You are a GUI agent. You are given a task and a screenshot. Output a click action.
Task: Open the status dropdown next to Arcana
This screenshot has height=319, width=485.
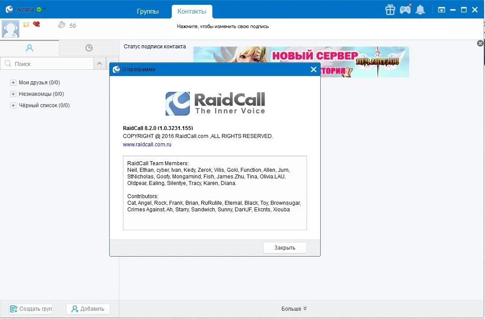(x=44, y=9)
